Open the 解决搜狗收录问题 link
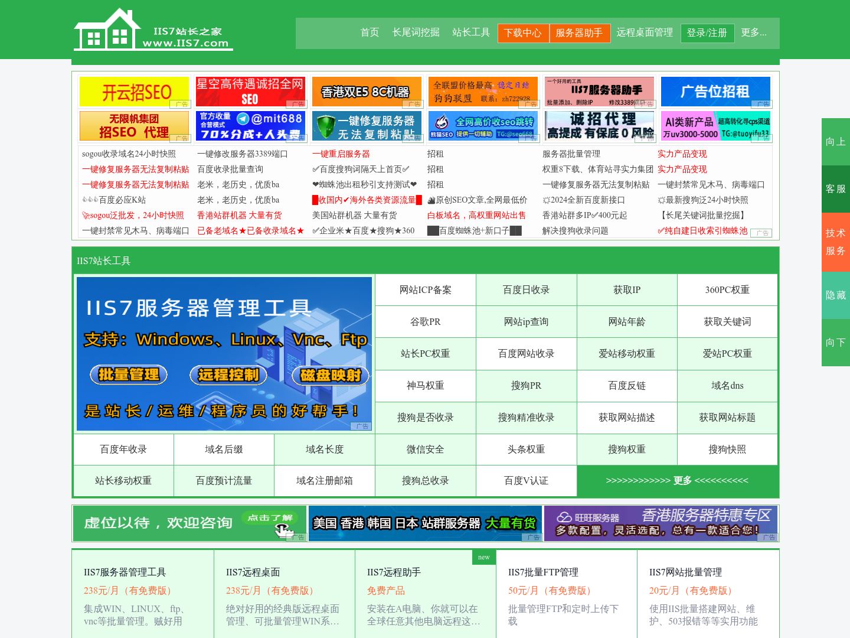 coord(576,230)
